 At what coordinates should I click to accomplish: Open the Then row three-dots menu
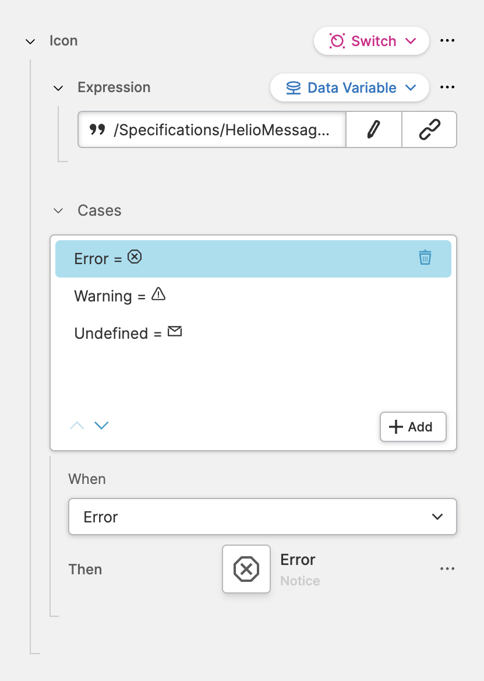pyautogui.click(x=447, y=569)
